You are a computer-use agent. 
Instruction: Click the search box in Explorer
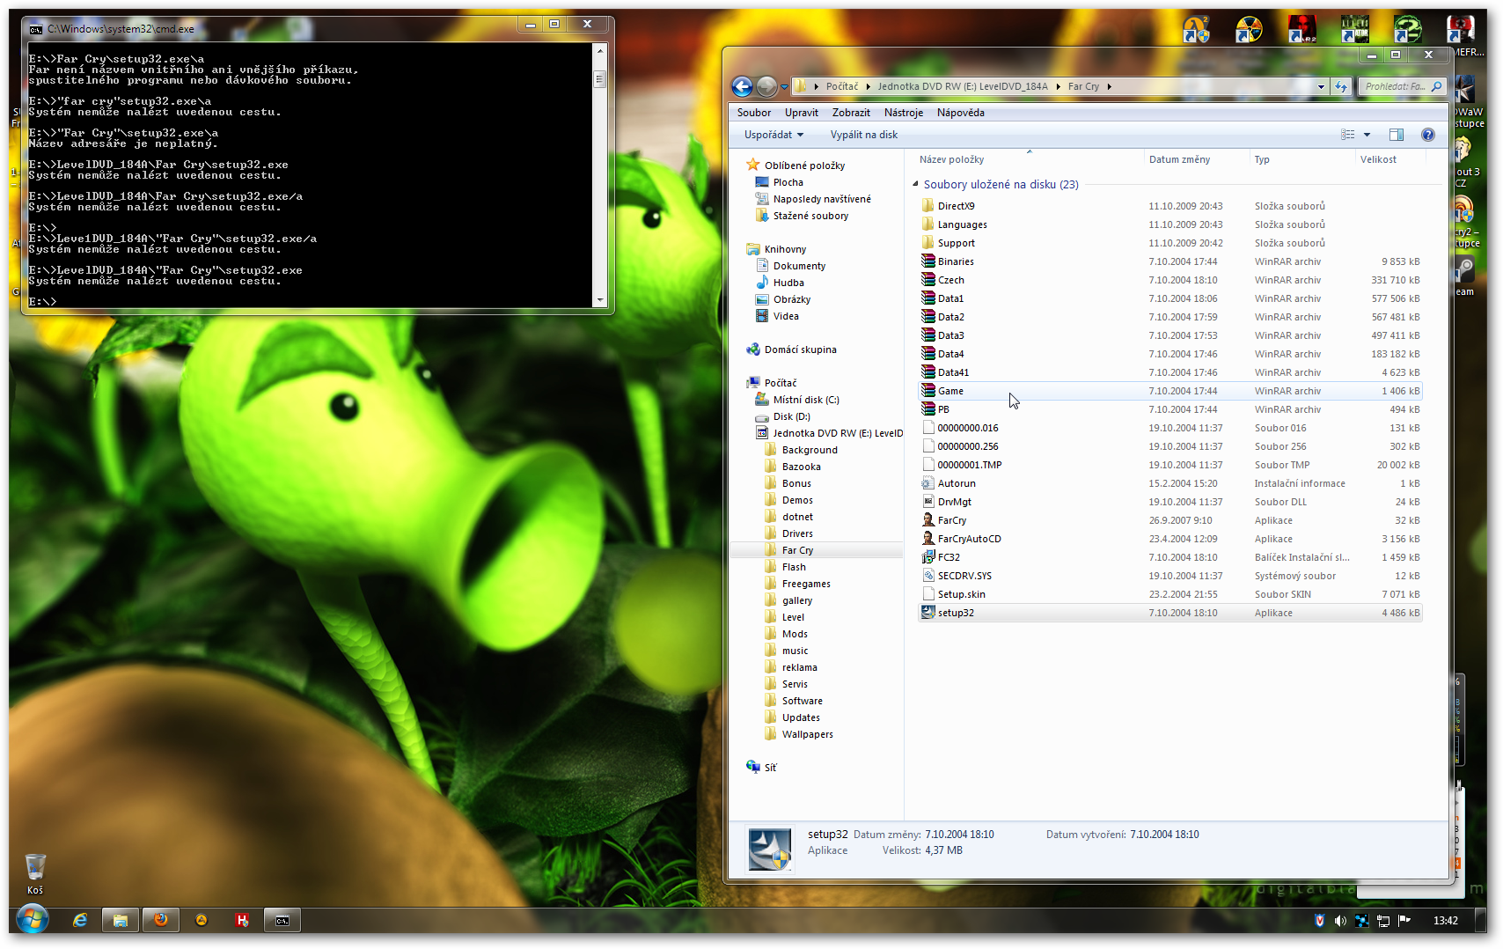(1394, 86)
